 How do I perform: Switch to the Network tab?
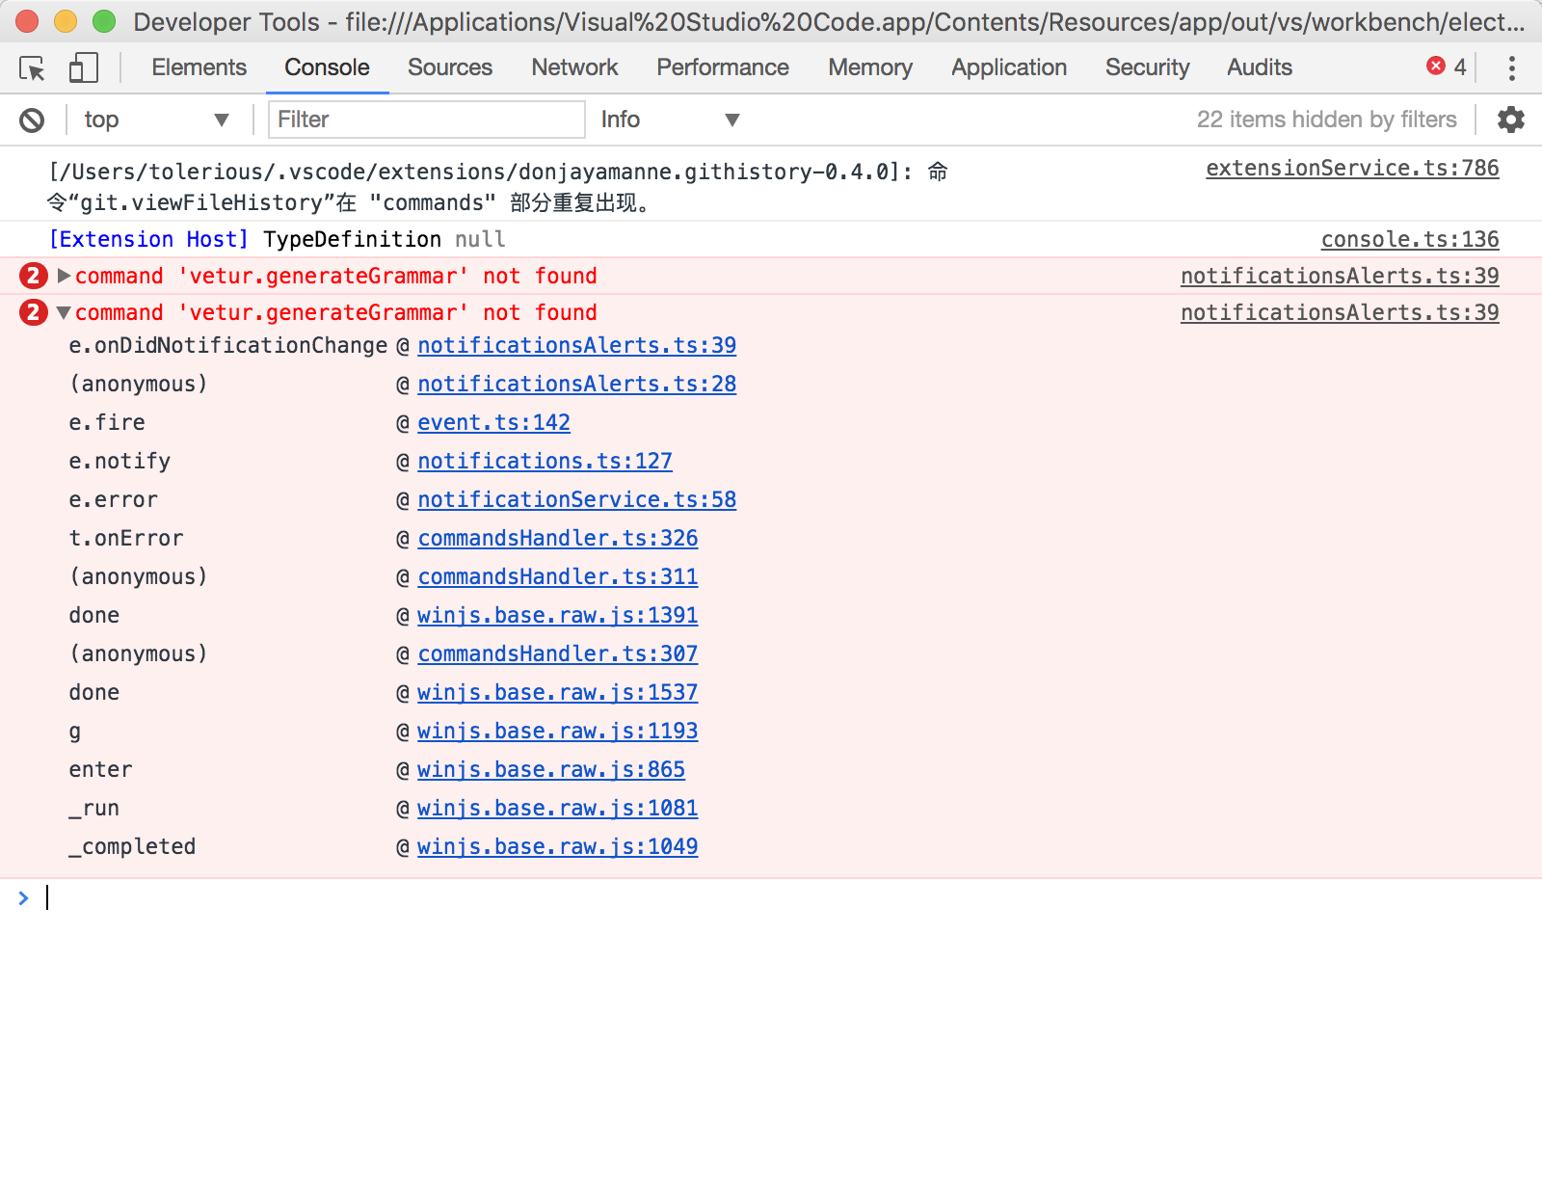click(x=573, y=67)
